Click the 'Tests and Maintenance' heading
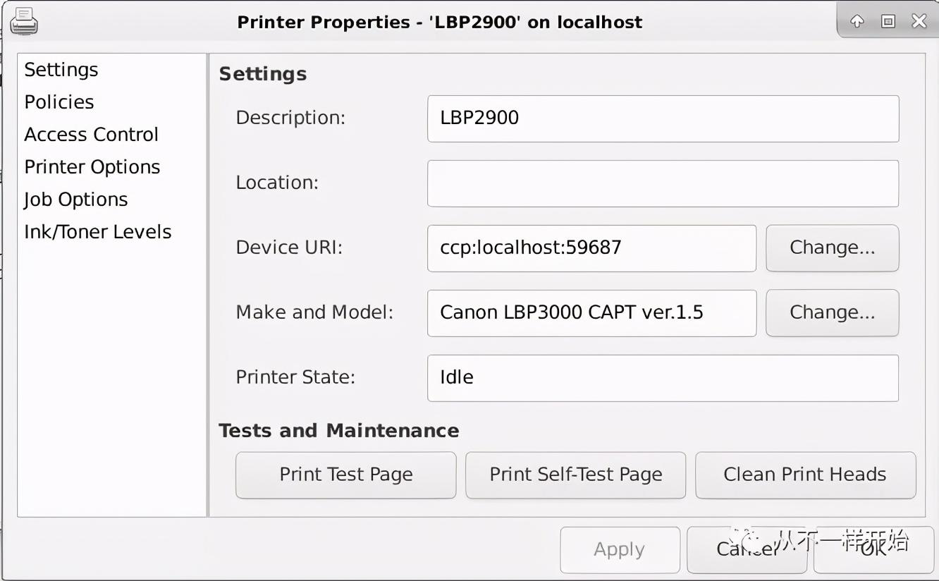Viewport: 939px width, 581px height. [x=339, y=431]
